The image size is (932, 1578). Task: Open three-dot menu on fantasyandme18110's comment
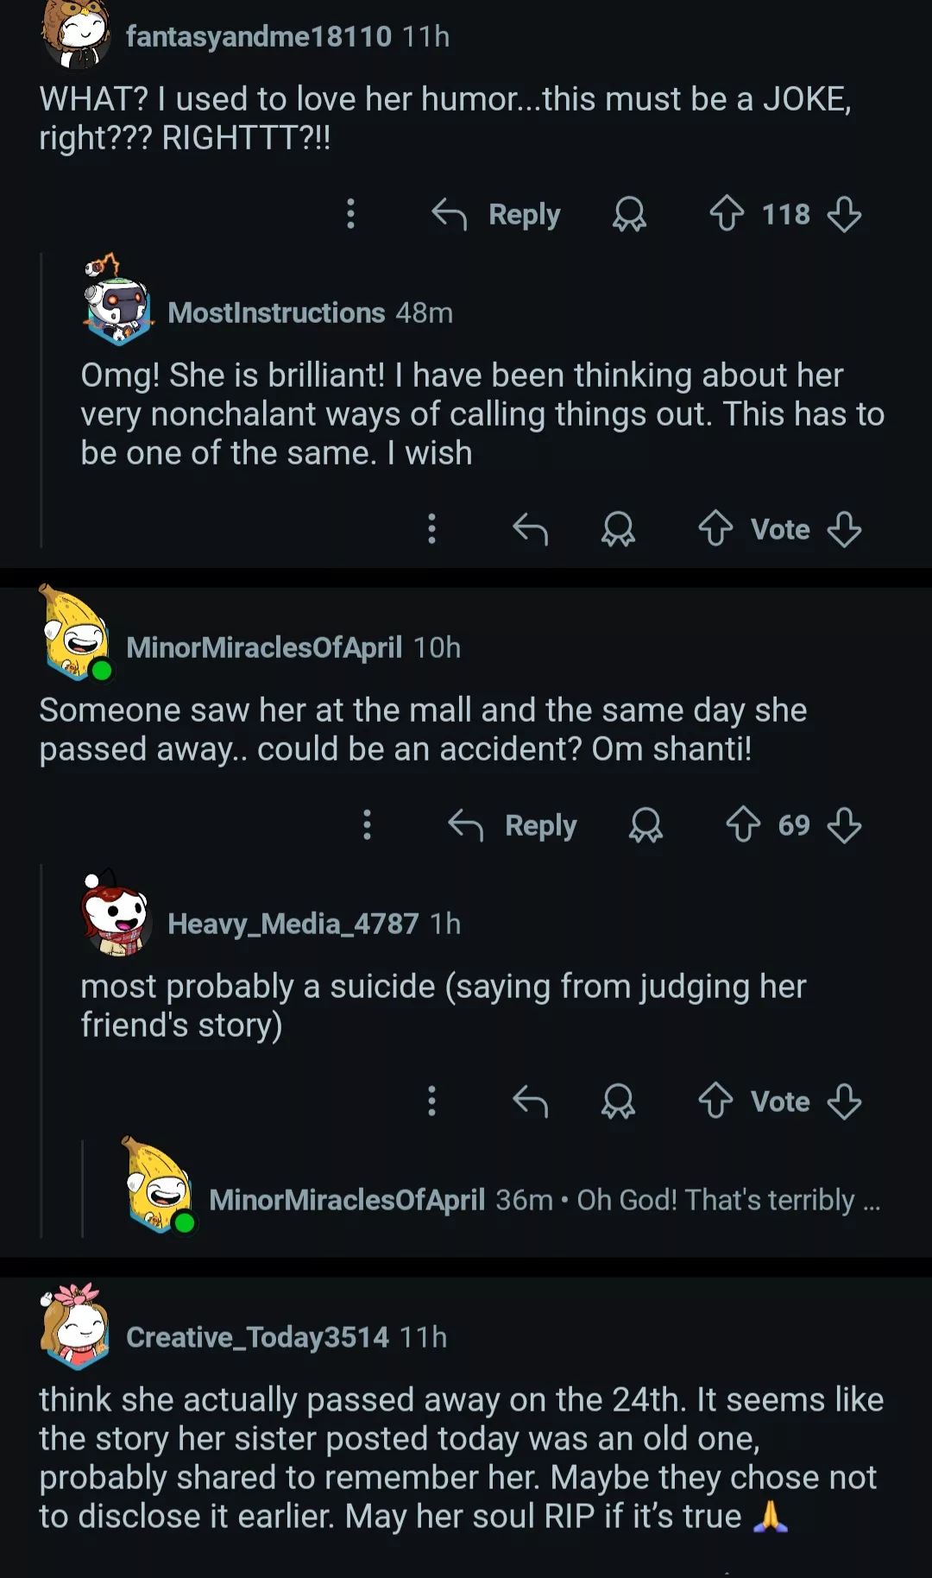[x=350, y=214]
